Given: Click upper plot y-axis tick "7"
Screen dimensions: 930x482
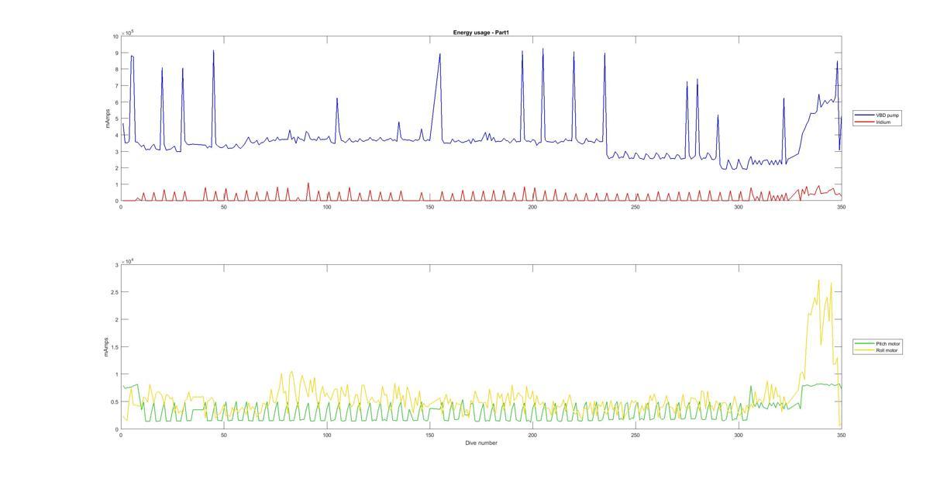Looking at the screenshot, I should [116, 86].
